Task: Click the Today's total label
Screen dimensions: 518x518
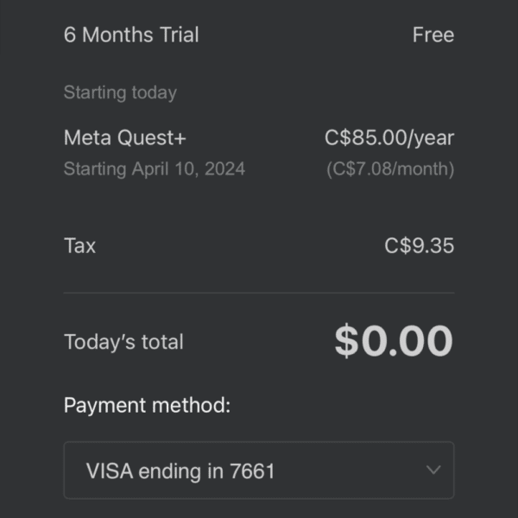Action: pyautogui.click(x=123, y=342)
